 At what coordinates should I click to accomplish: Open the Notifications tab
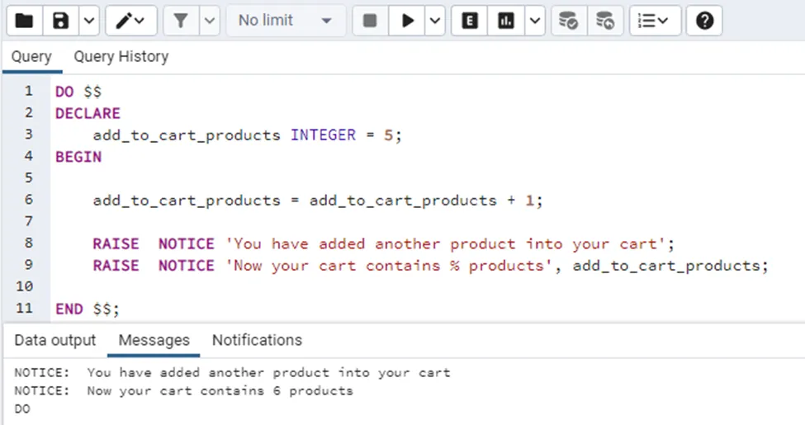(257, 340)
